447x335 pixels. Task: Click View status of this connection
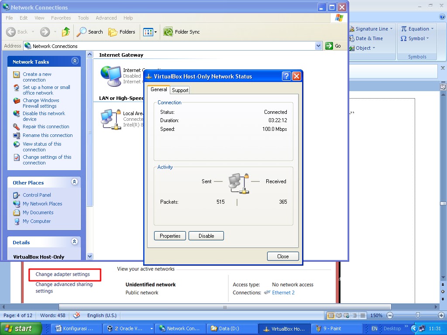[42, 147]
